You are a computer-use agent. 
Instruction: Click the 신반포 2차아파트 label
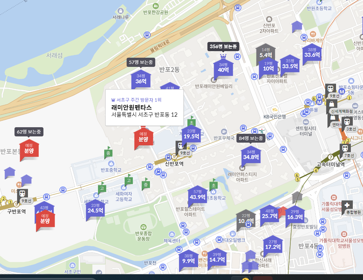point(269,28)
